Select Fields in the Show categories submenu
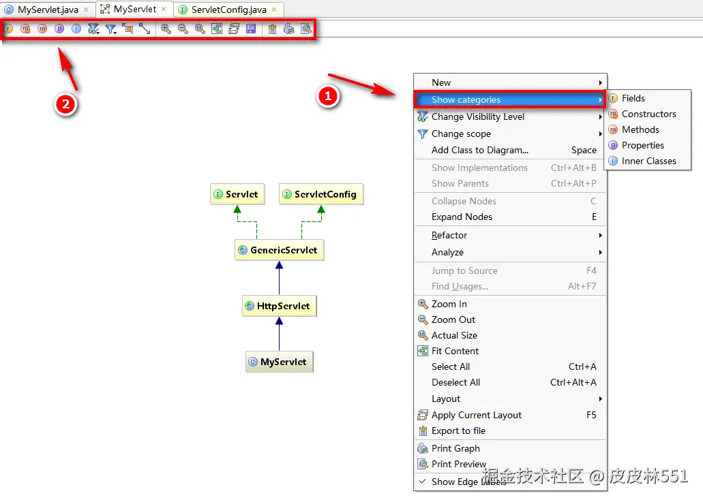The height and width of the screenshot is (500, 703). 648,98
